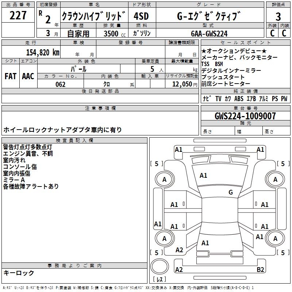Select the model code 6AA-GWS224
The height and width of the screenshot is (292, 292).
coord(209,34)
